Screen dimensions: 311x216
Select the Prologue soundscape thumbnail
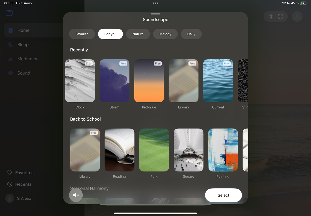coord(149,81)
